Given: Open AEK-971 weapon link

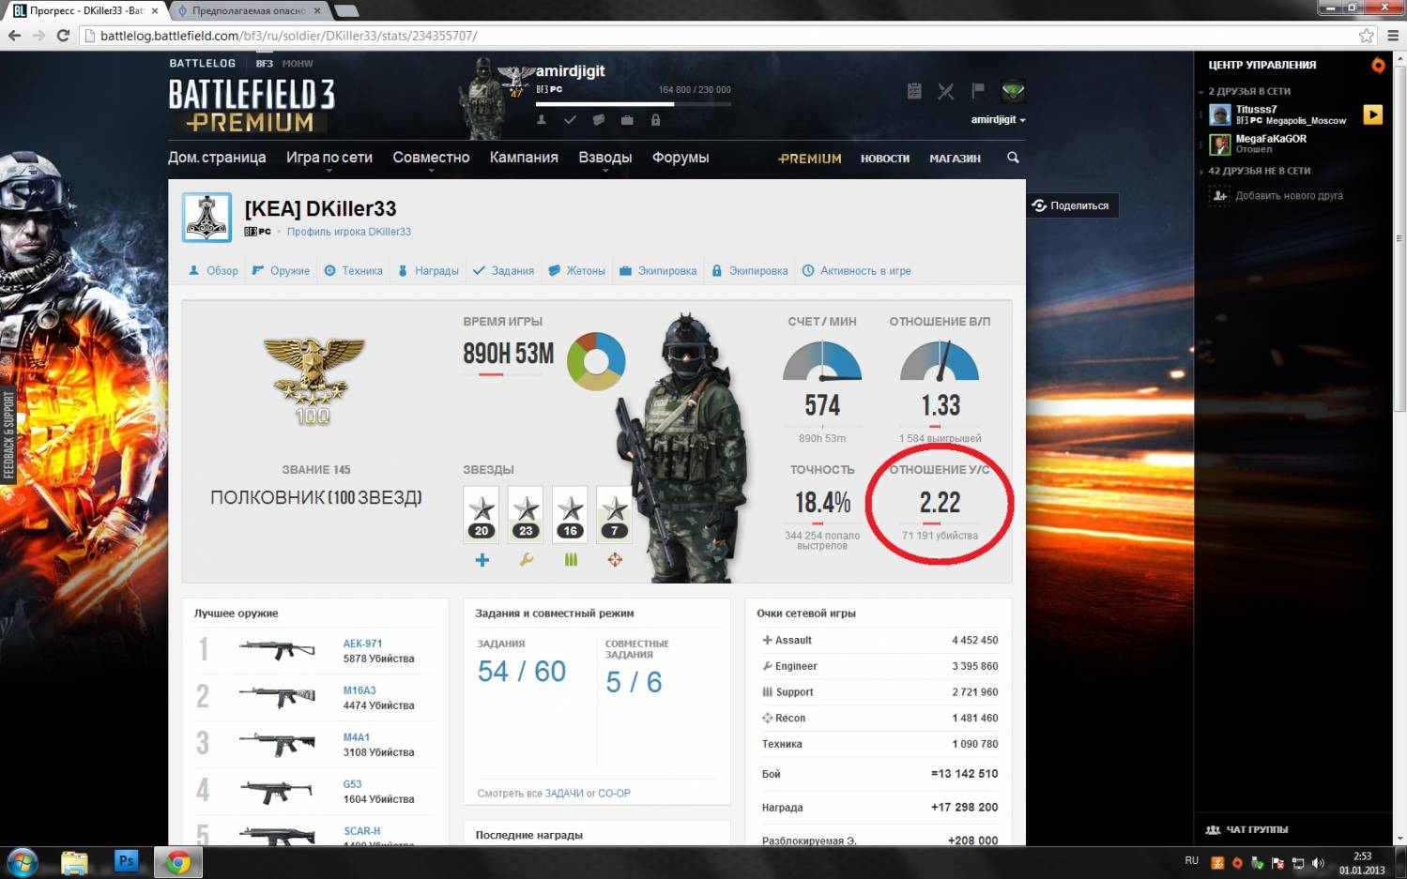Looking at the screenshot, I should pos(362,644).
